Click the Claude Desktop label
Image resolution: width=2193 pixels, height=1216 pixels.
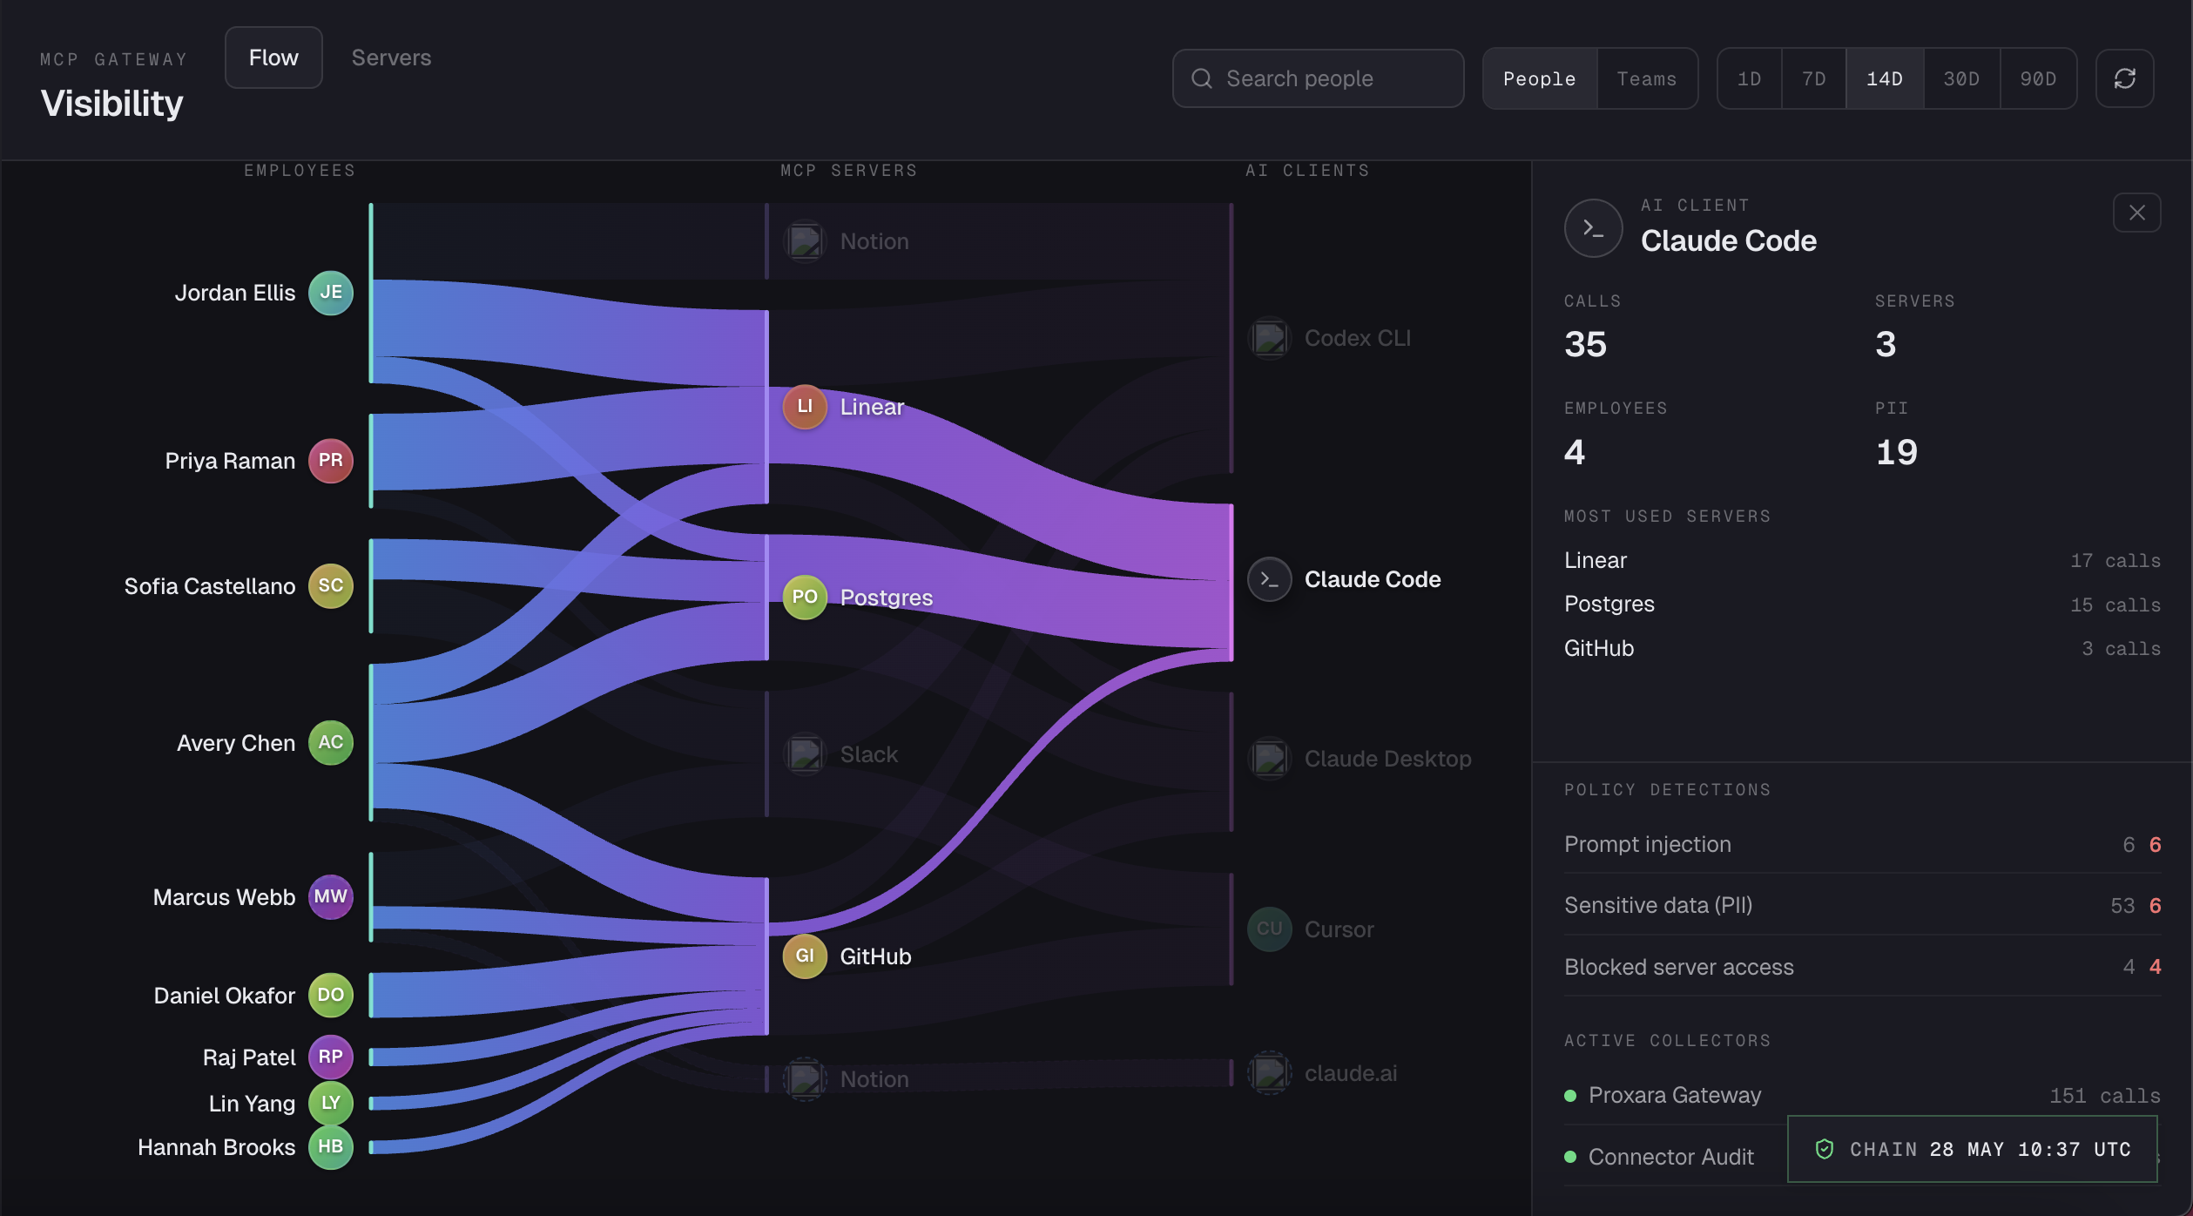pos(1388,759)
